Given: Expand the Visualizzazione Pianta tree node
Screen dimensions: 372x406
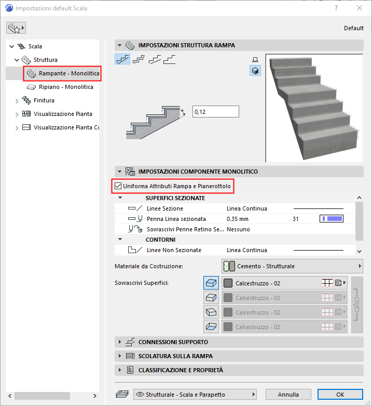Looking at the screenshot, I should coord(17,114).
